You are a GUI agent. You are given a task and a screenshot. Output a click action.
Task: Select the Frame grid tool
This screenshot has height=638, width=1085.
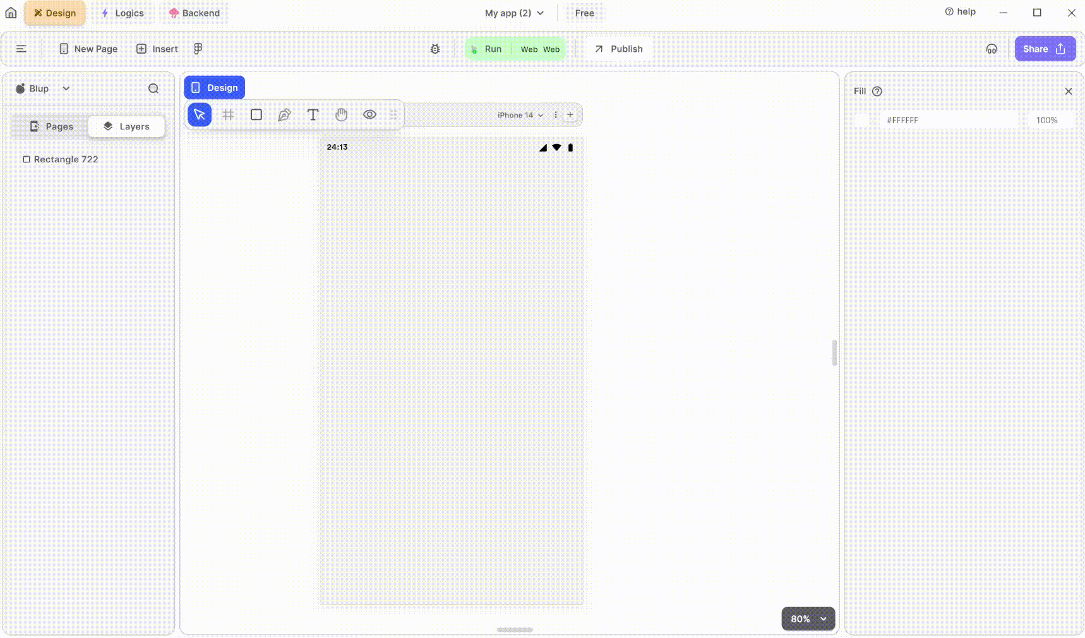tap(228, 115)
